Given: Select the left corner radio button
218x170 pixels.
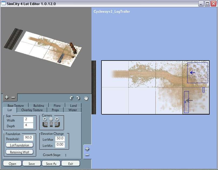Looking at the screenshot, I should click(45, 119).
